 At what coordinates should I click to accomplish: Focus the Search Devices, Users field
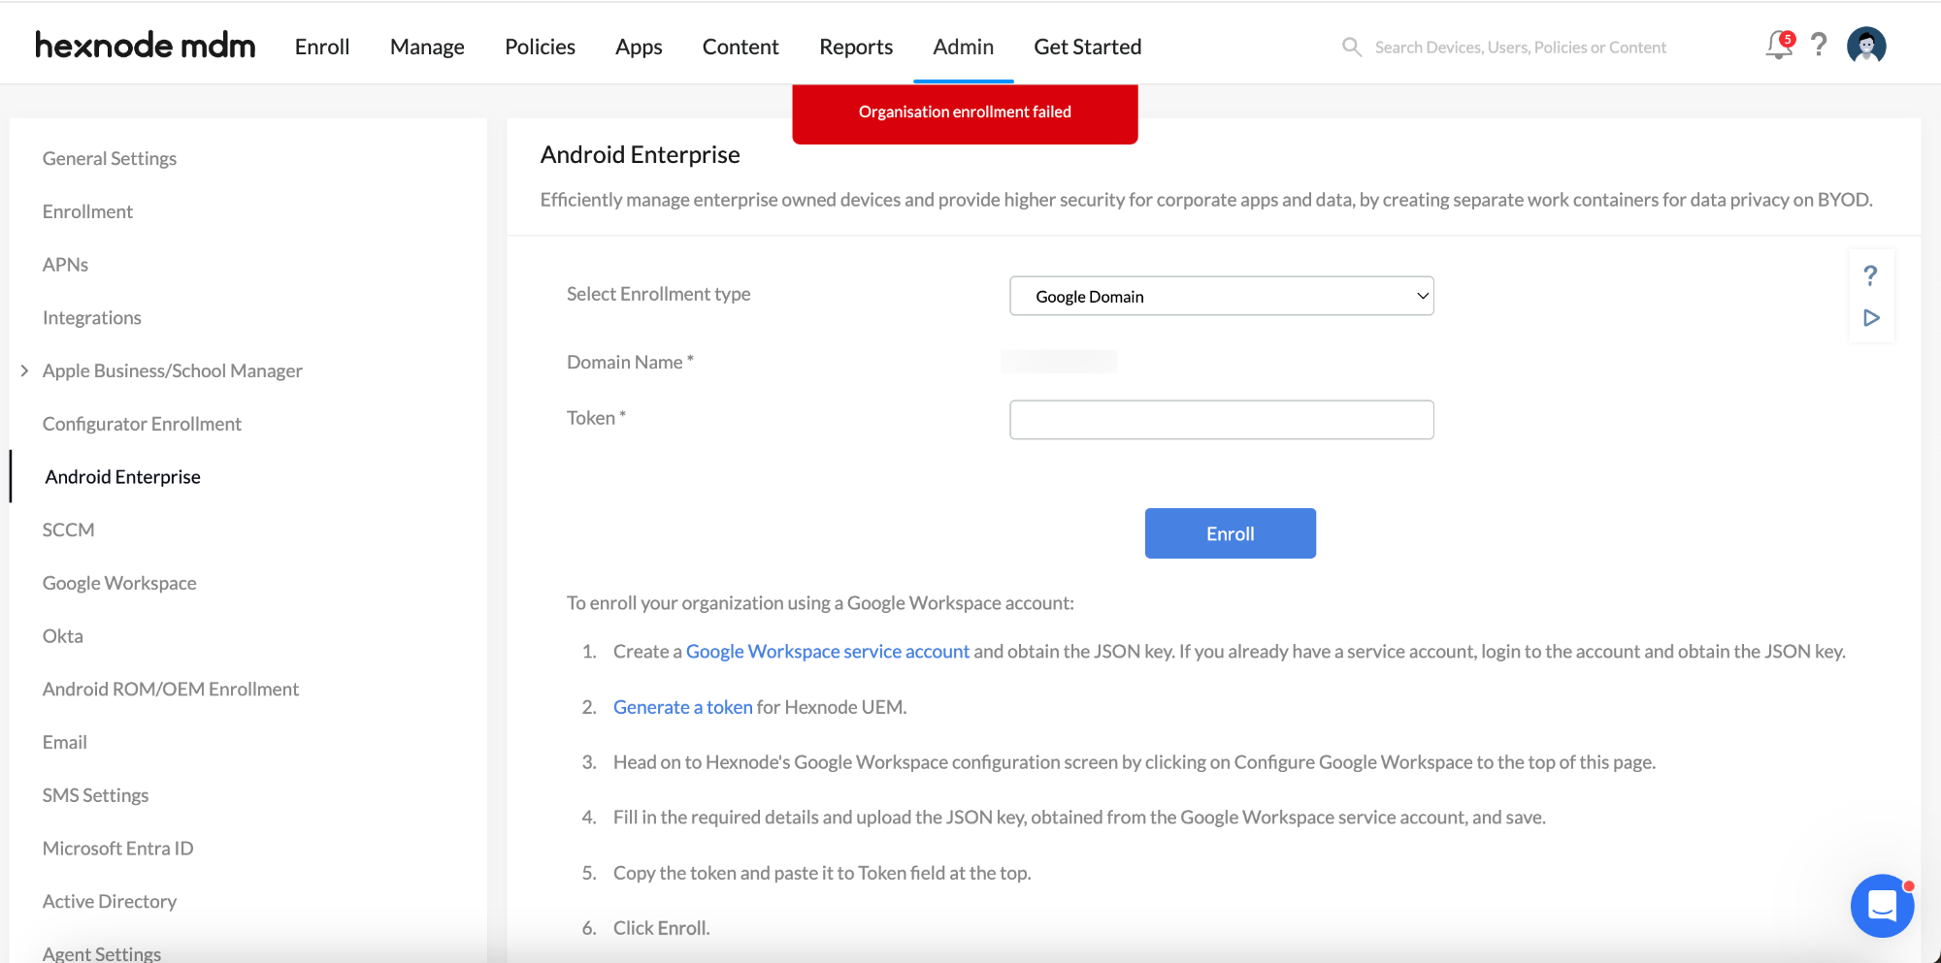(x=1520, y=48)
